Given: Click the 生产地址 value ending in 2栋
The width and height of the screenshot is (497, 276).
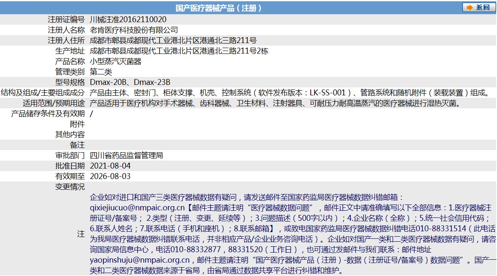Looking at the screenshot, I should [x=179, y=51].
